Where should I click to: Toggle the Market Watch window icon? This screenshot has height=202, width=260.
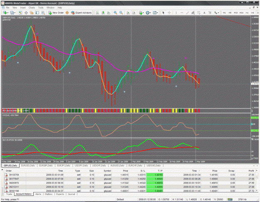(20, 13)
